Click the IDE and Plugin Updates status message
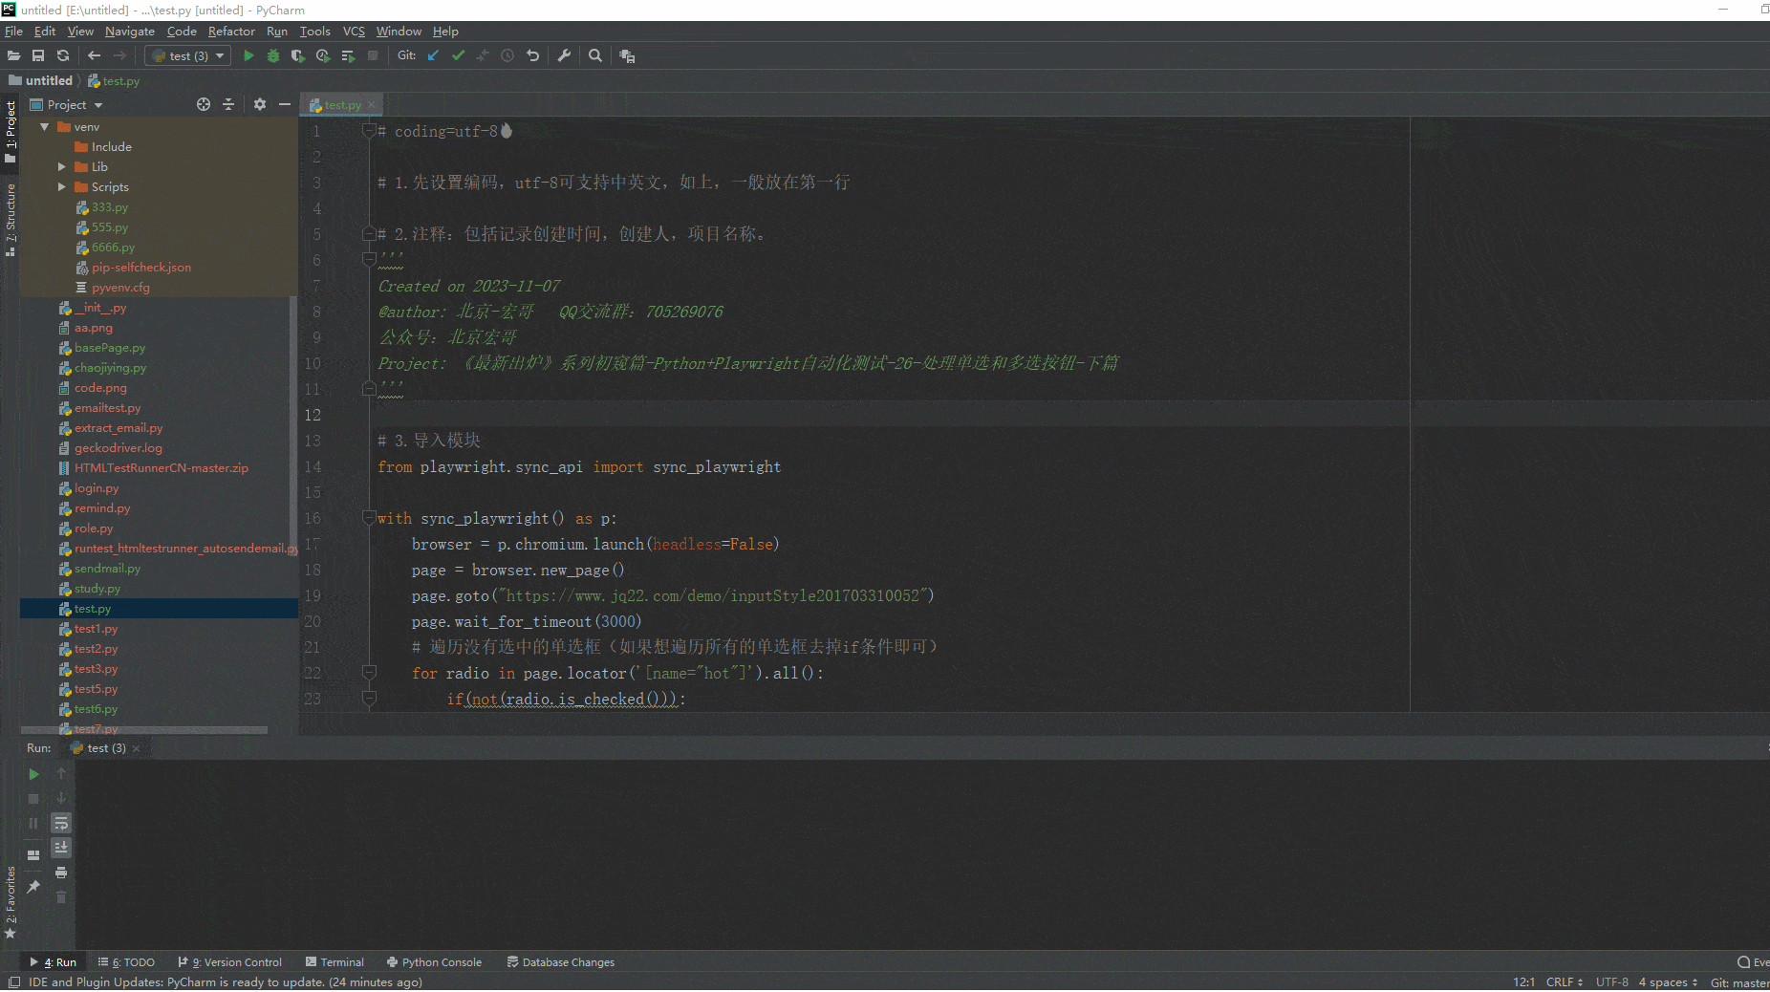1770x992 pixels. coord(225,982)
